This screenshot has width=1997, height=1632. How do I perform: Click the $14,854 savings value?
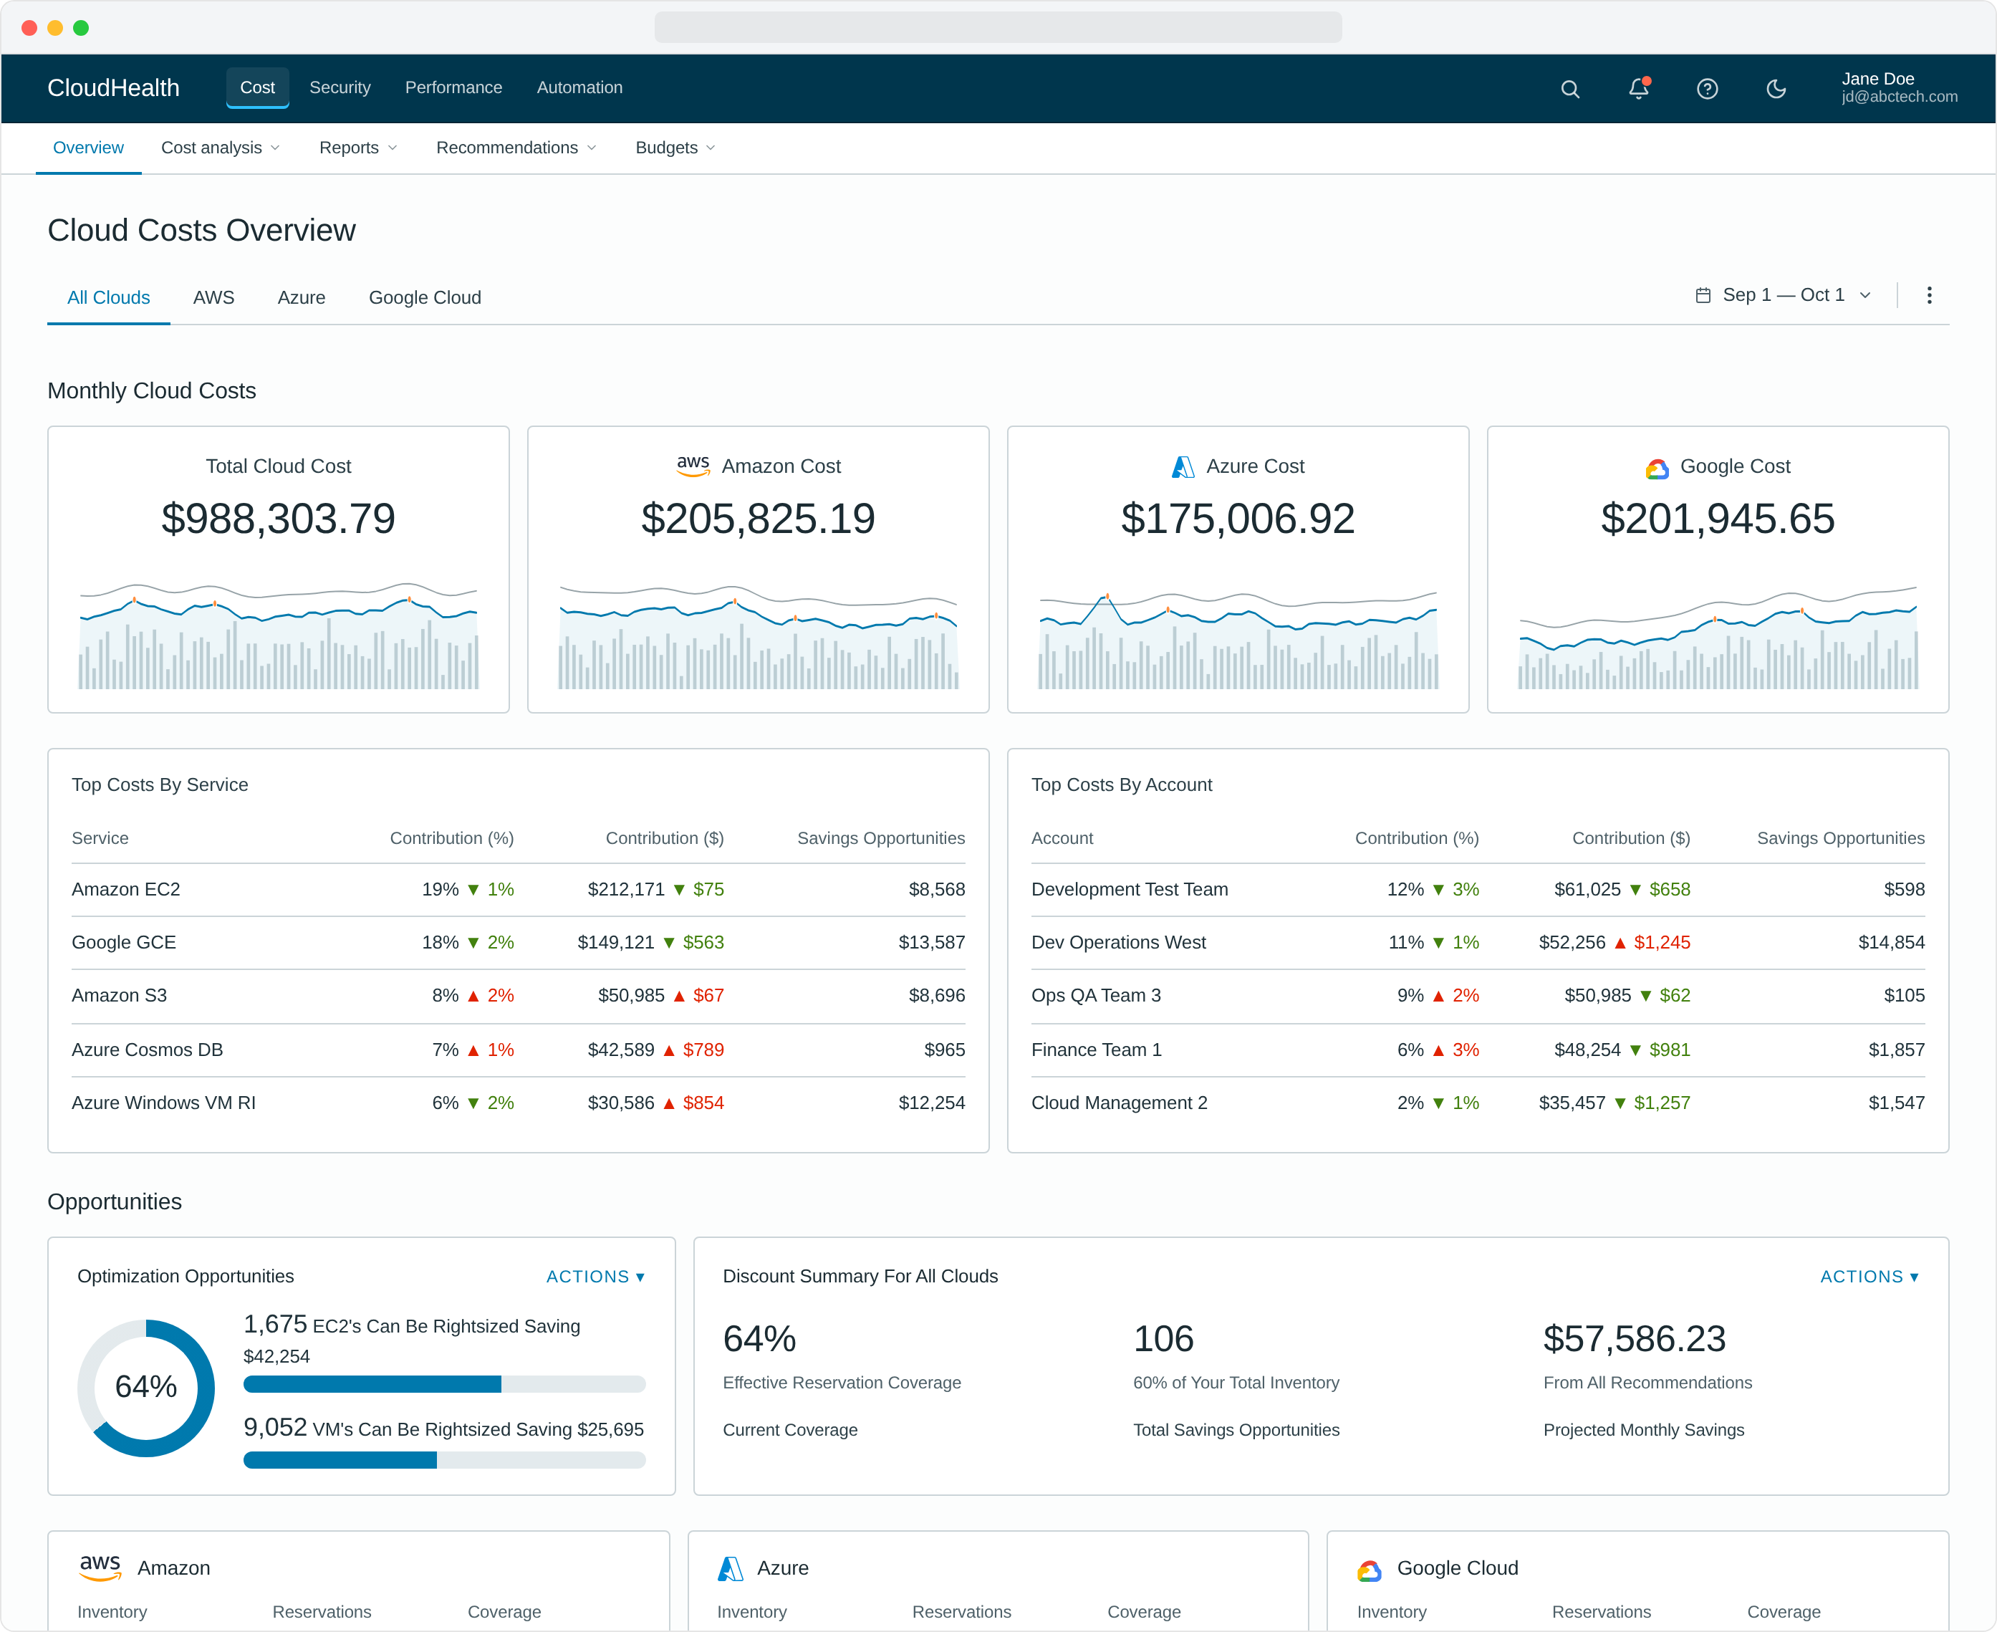click(x=1891, y=942)
